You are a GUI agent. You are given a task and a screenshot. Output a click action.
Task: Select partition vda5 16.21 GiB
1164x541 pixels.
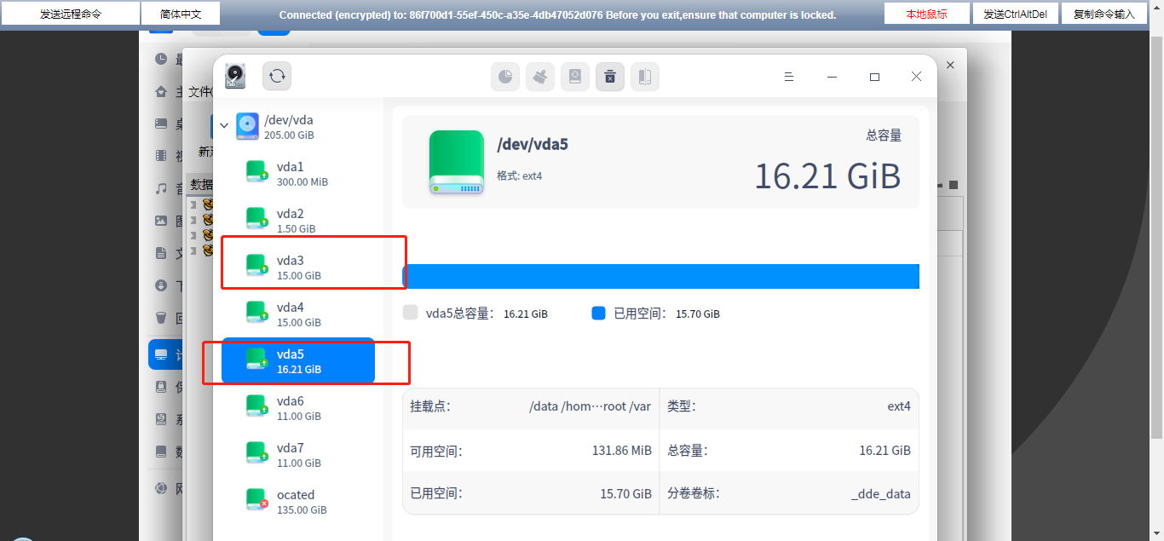tap(298, 360)
